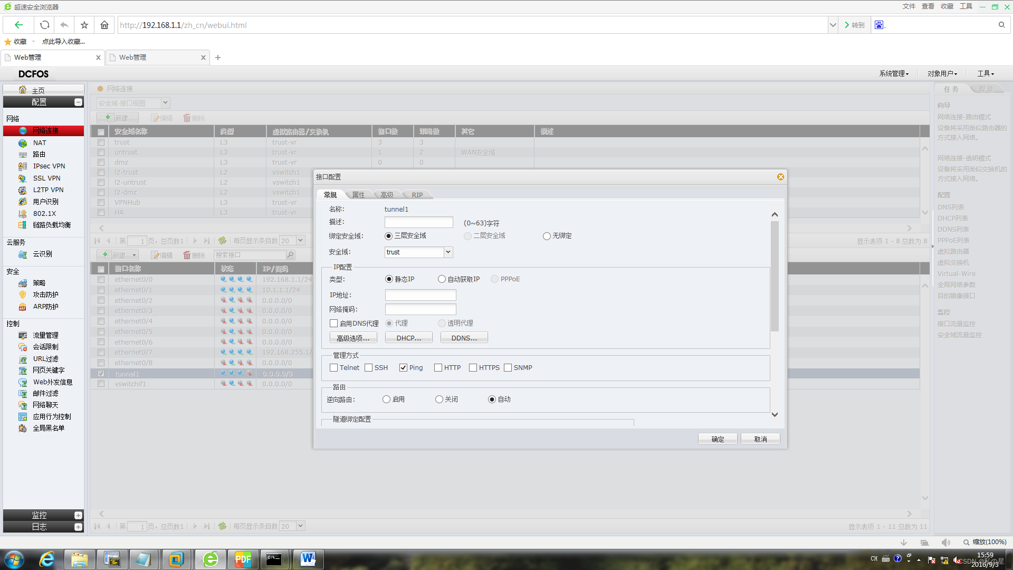Select the 自动获取IP radio button
1013x570 pixels.
click(442, 279)
